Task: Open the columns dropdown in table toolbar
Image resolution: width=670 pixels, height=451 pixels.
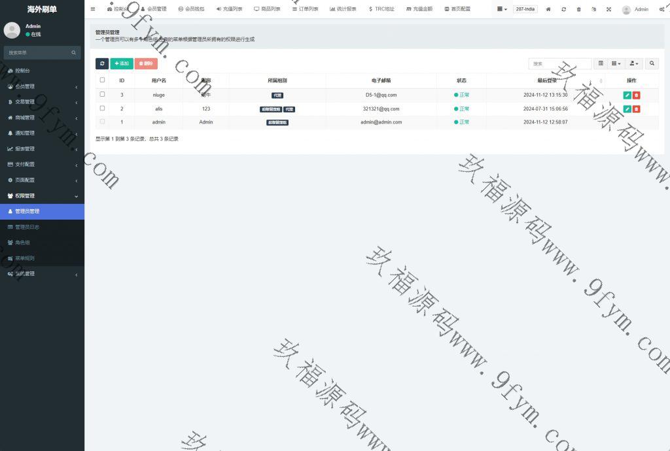Action: pos(616,63)
